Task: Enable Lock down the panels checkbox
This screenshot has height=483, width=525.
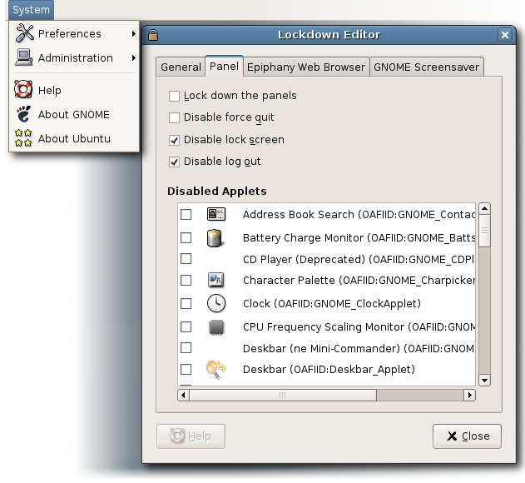Action: click(175, 96)
